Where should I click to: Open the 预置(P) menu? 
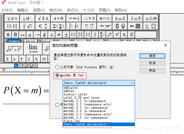tap(105, 10)
